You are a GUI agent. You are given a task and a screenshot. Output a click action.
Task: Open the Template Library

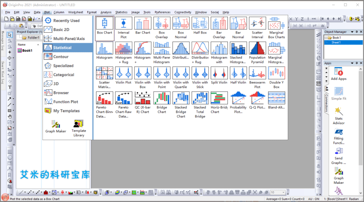click(79, 128)
